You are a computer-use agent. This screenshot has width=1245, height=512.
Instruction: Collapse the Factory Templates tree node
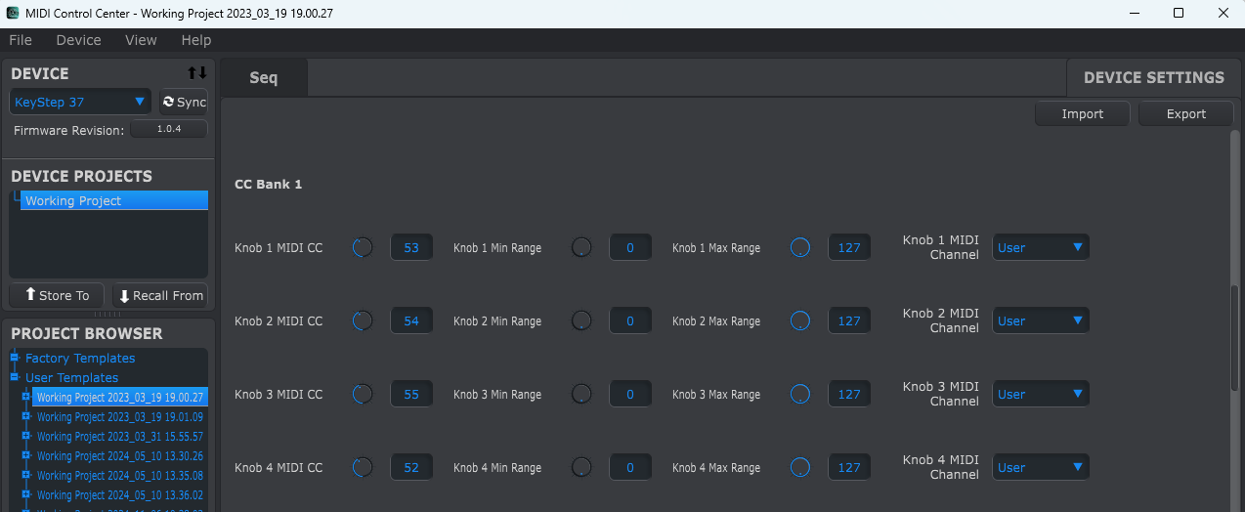pos(15,358)
